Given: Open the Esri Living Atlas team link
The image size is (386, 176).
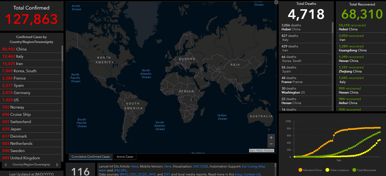Looking at the screenshot, I should click(x=254, y=166).
